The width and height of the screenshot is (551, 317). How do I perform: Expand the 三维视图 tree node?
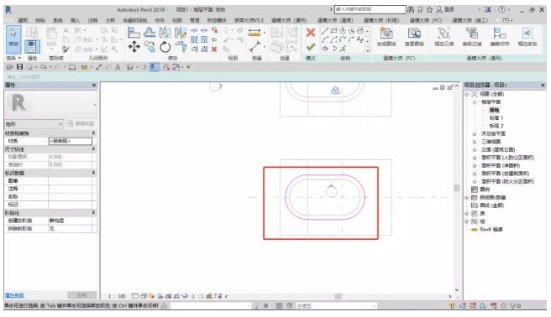point(475,142)
